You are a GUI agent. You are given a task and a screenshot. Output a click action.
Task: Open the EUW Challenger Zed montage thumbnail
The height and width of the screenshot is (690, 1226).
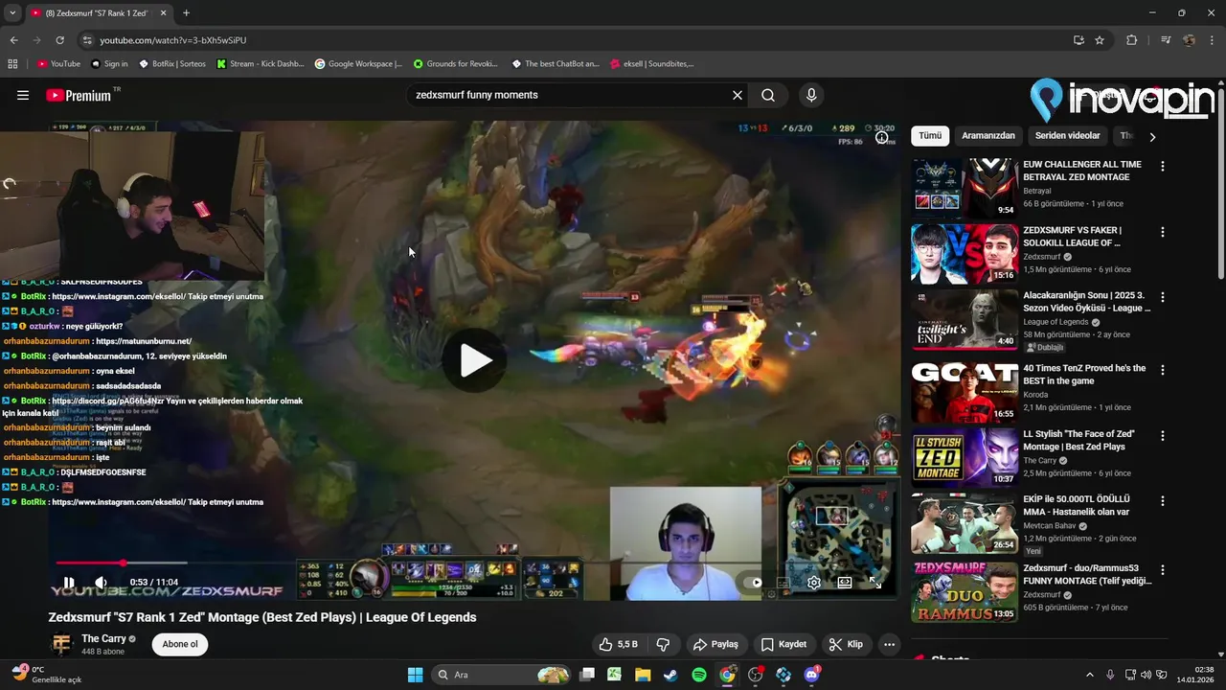pyautogui.click(x=965, y=188)
